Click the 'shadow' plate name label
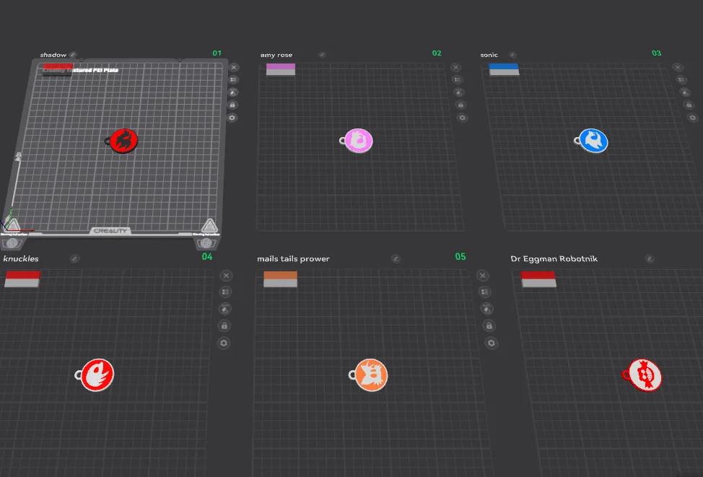 tap(53, 55)
